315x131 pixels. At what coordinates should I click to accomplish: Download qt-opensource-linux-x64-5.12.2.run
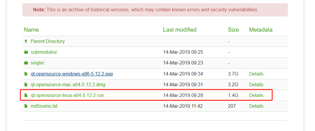tap(67, 95)
